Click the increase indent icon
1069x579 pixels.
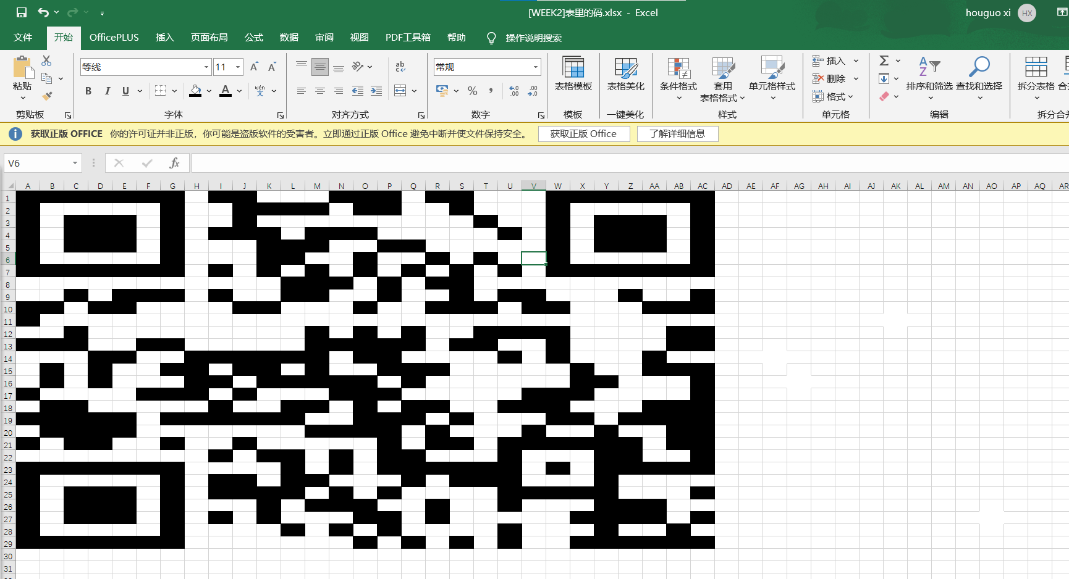(x=376, y=91)
